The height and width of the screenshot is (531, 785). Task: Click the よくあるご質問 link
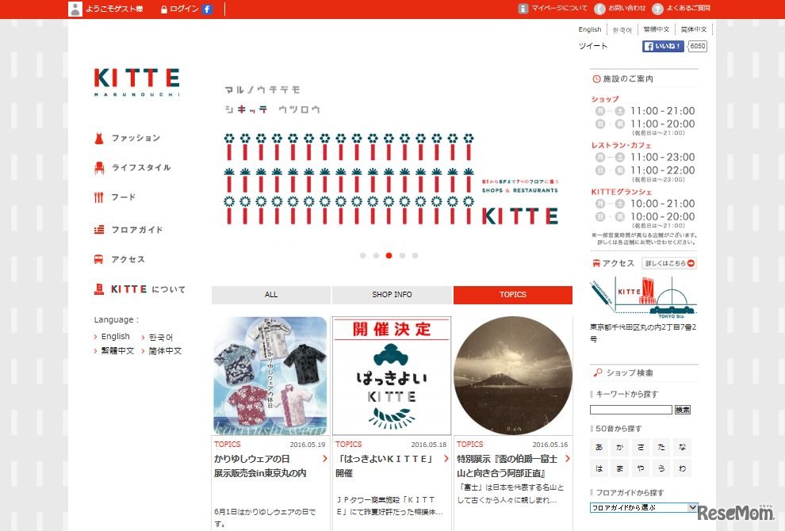[x=688, y=9]
